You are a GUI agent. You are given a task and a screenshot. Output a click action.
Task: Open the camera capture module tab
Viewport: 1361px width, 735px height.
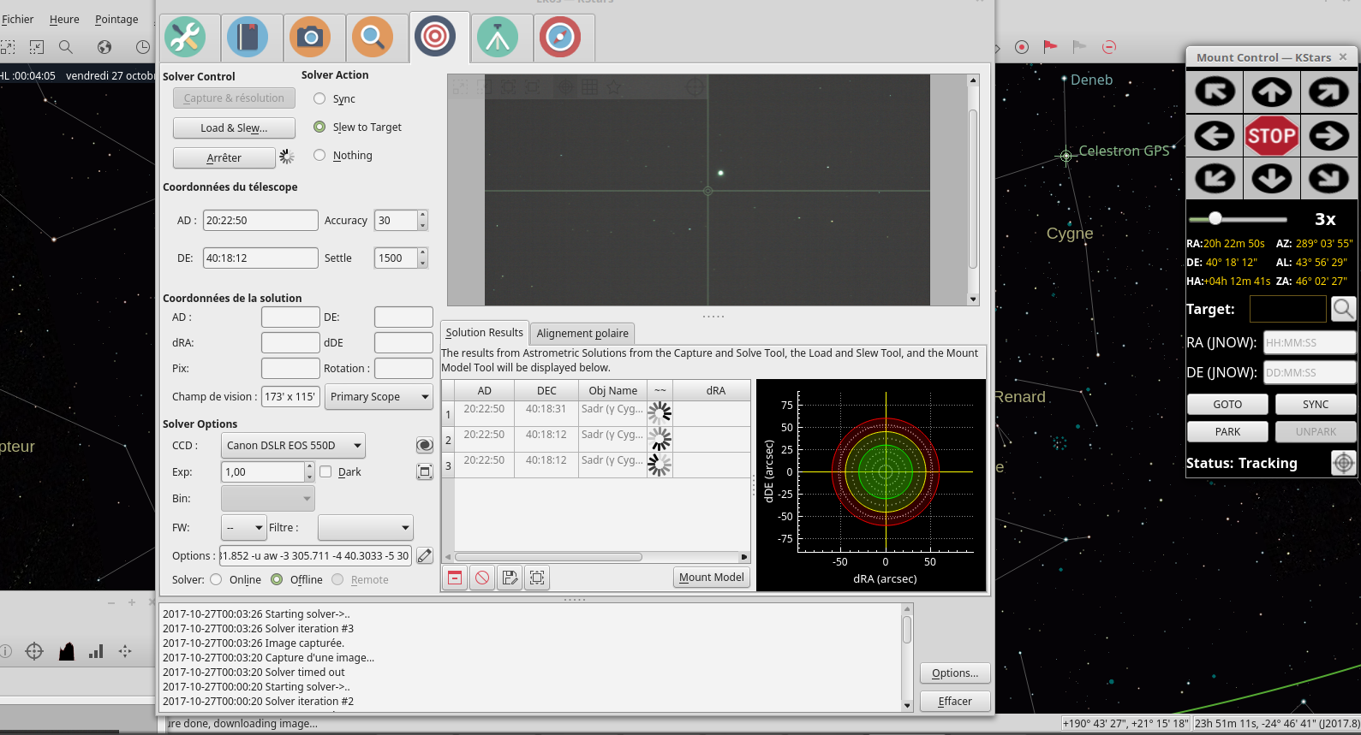pos(310,38)
